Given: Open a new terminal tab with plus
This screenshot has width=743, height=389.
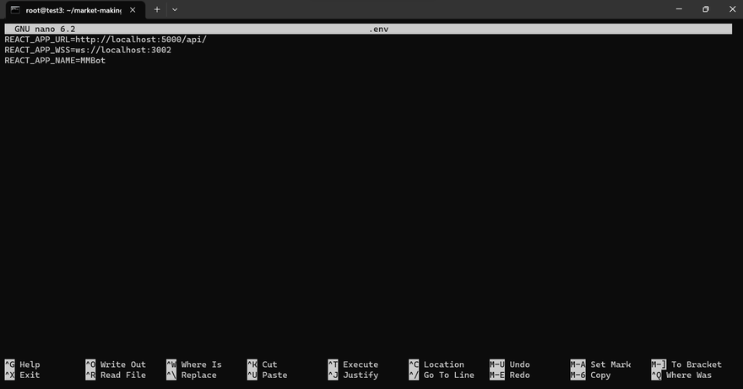Looking at the screenshot, I should (157, 9).
